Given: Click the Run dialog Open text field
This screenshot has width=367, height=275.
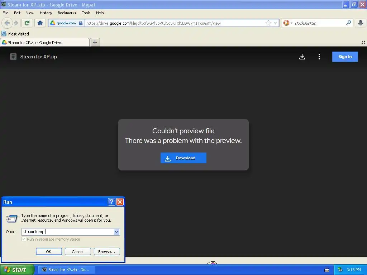Looking at the screenshot, I should (68, 232).
